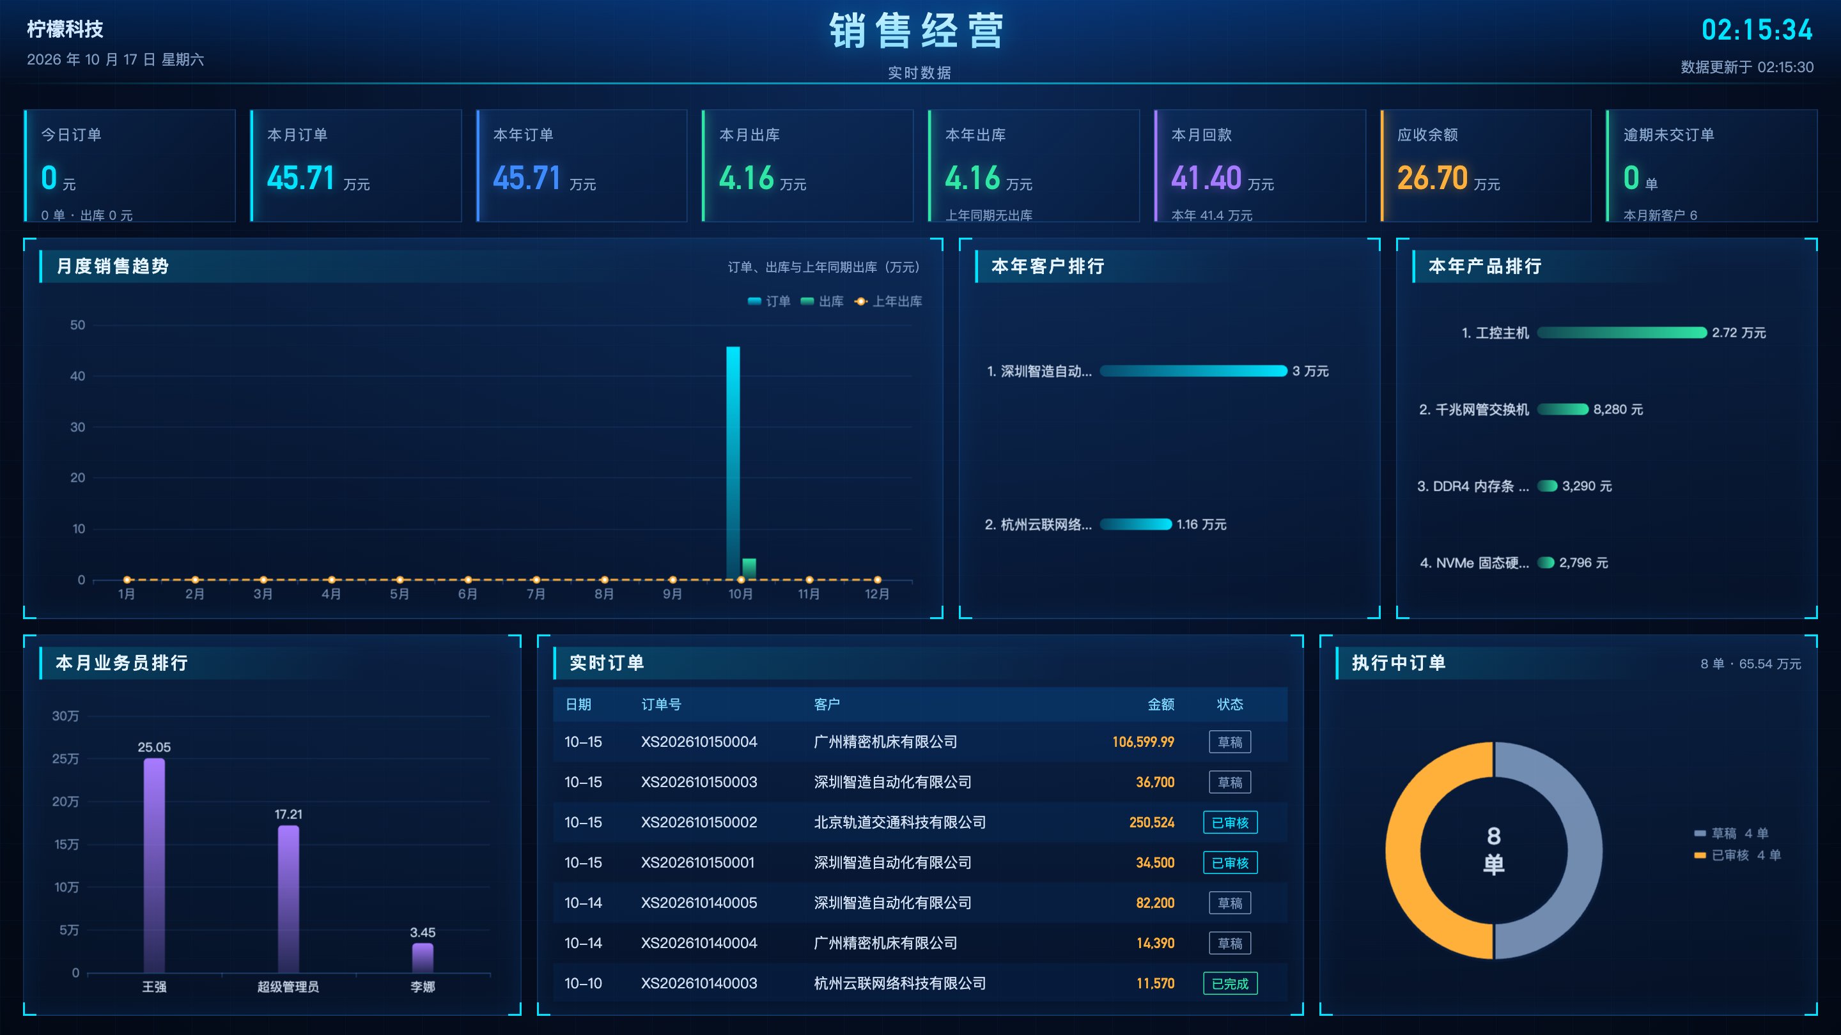Open the 今日订单 KPI card
Image resolution: width=1841 pixels, height=1035 pixels.
[x=129, y=165]
